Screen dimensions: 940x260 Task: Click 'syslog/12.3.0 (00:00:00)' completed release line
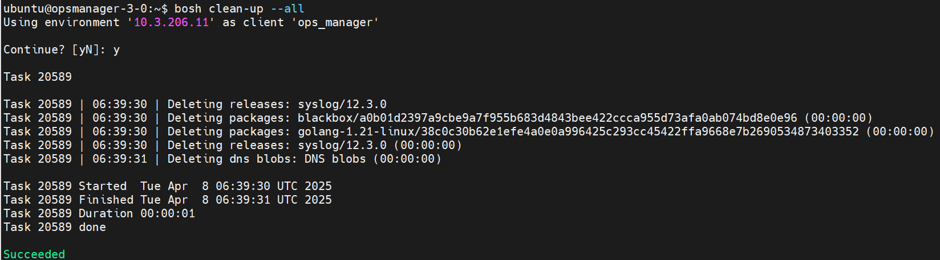coord(380,145)
